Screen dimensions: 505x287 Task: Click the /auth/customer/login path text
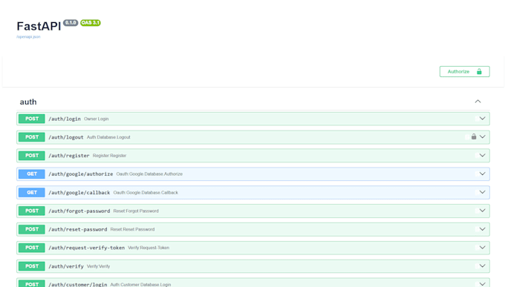(78, 285)
